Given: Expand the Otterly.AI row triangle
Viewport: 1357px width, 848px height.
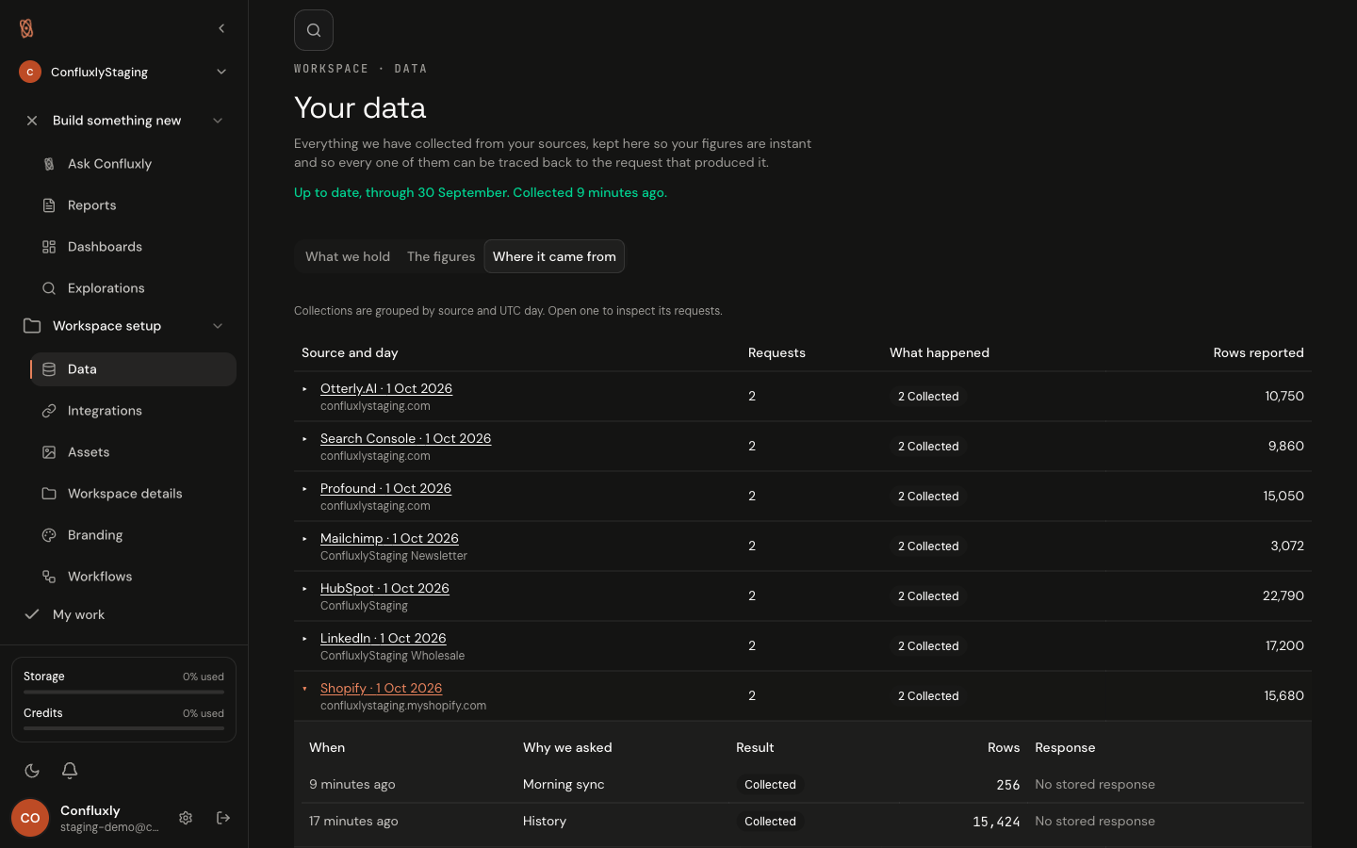Looking at the screenshot, I should 304,389.
